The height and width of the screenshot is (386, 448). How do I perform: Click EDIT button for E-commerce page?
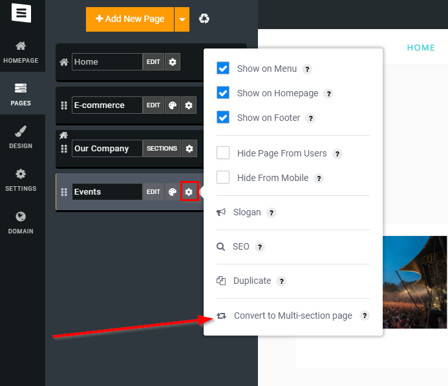coord(153,105)
